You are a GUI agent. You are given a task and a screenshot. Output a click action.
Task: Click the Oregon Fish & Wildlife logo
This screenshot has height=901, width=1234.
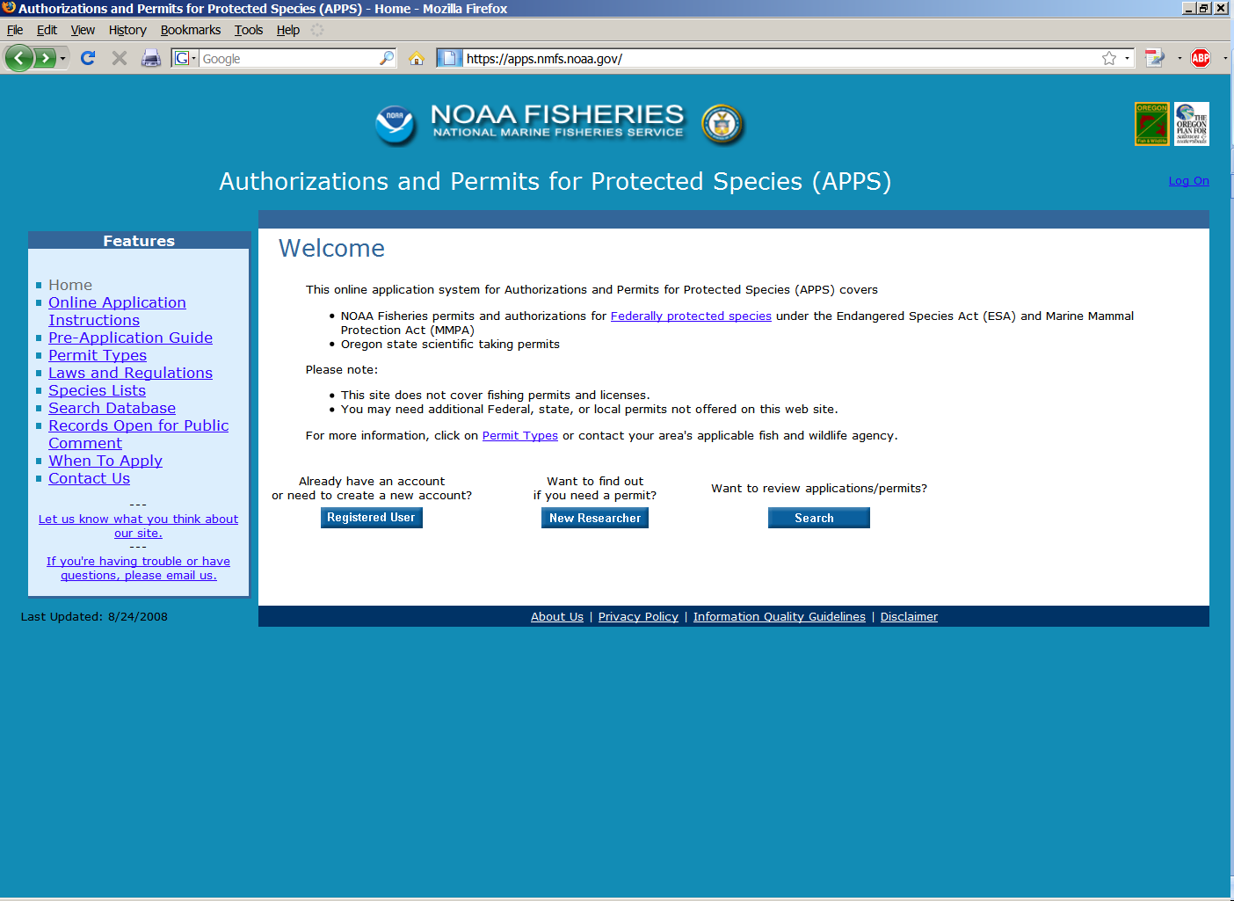tap(1152, 124)
